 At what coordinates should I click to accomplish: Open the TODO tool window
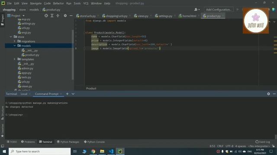12,142
